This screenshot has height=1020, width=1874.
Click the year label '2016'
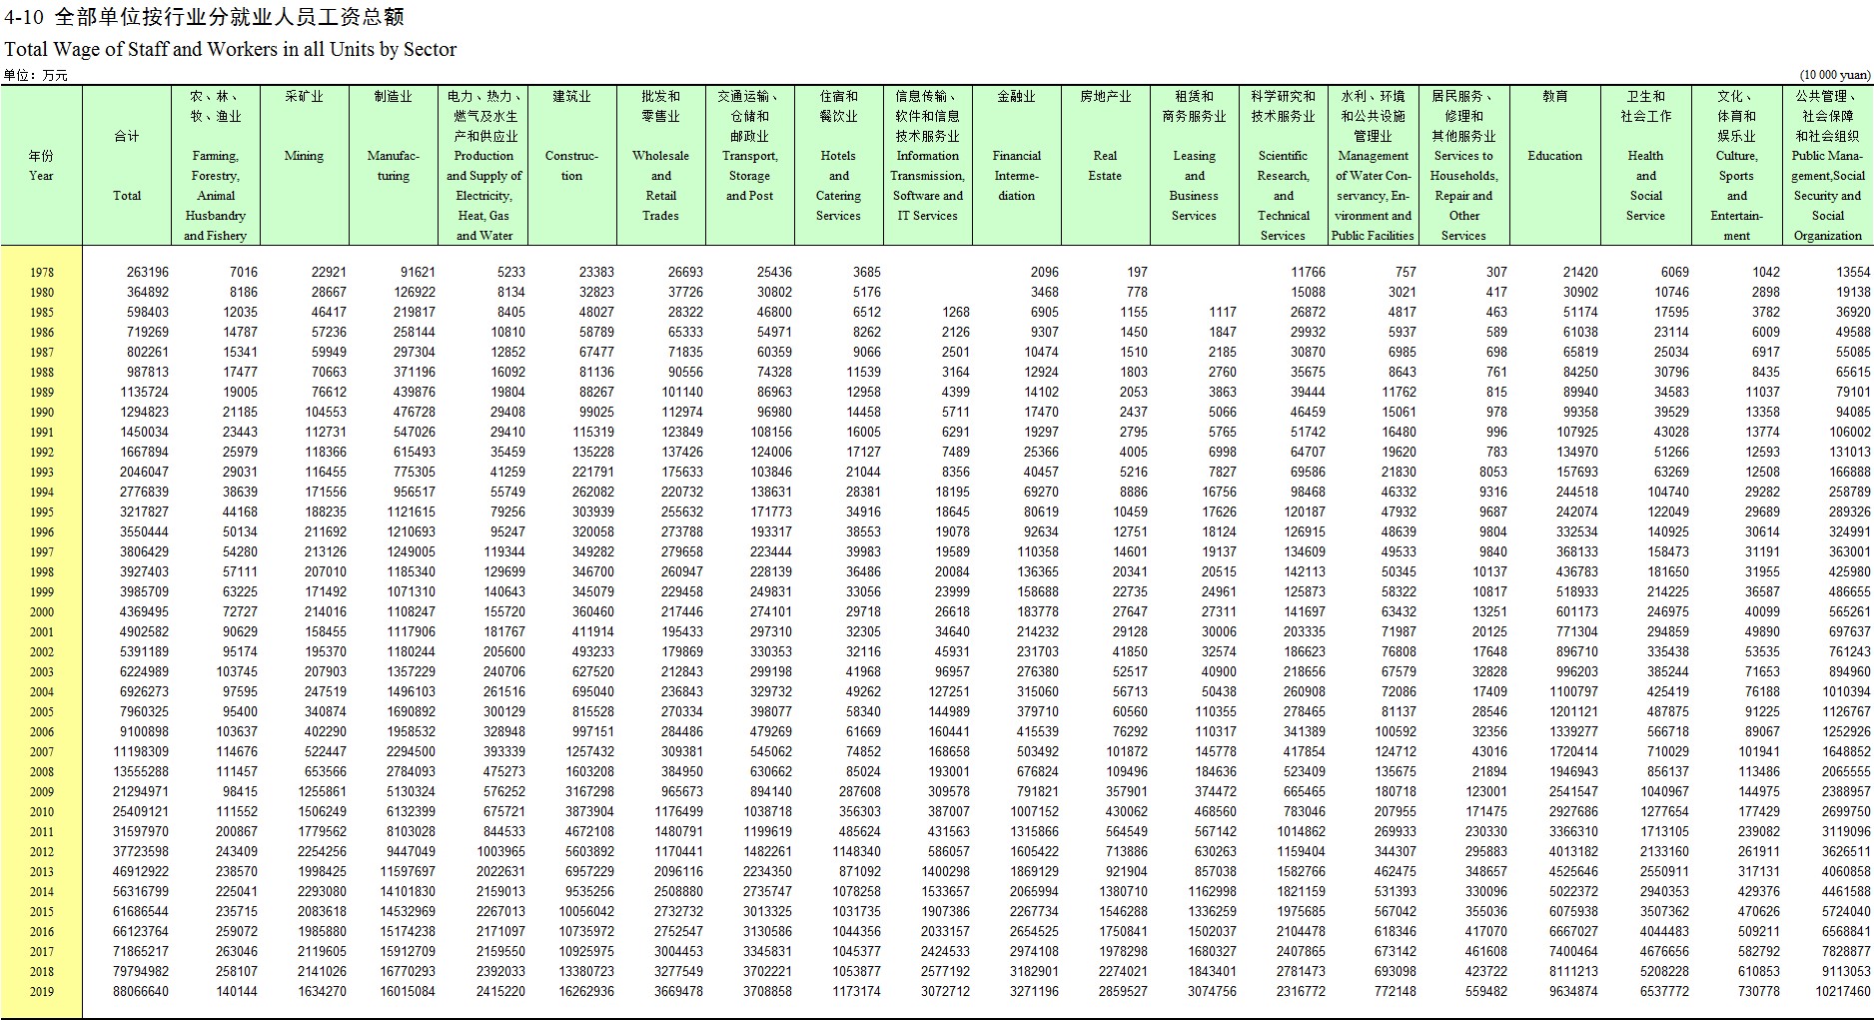(x=41, y=932)
